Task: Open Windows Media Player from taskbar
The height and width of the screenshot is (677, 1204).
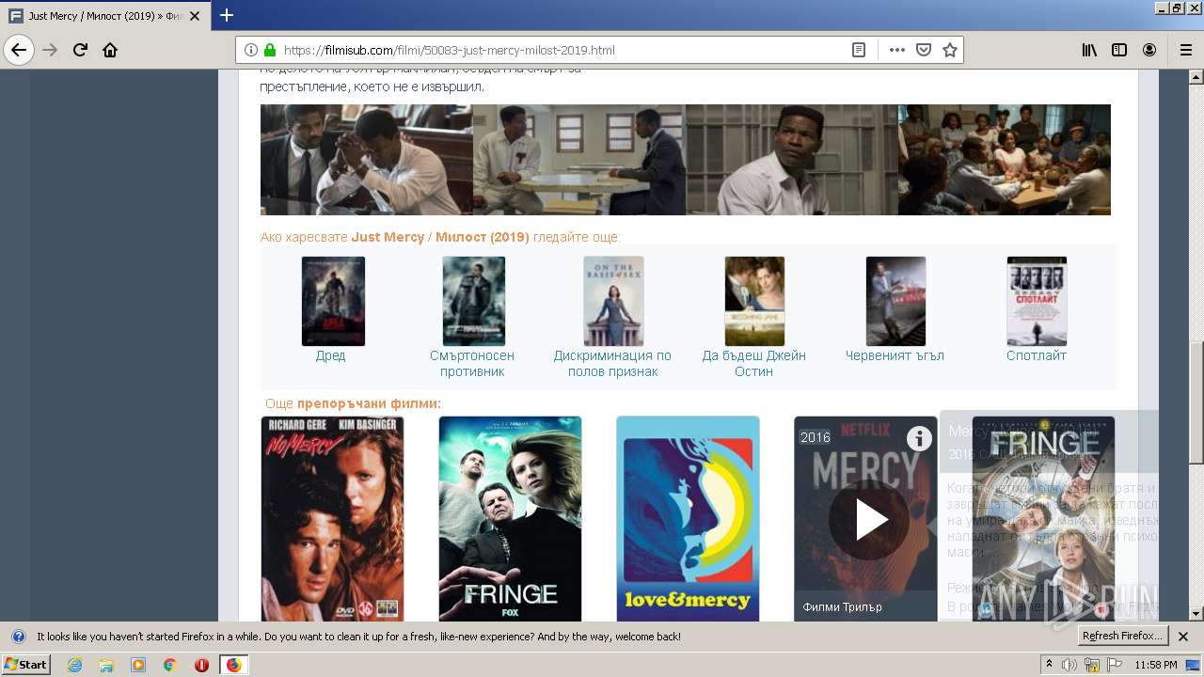Action: [x=138, y=665]
